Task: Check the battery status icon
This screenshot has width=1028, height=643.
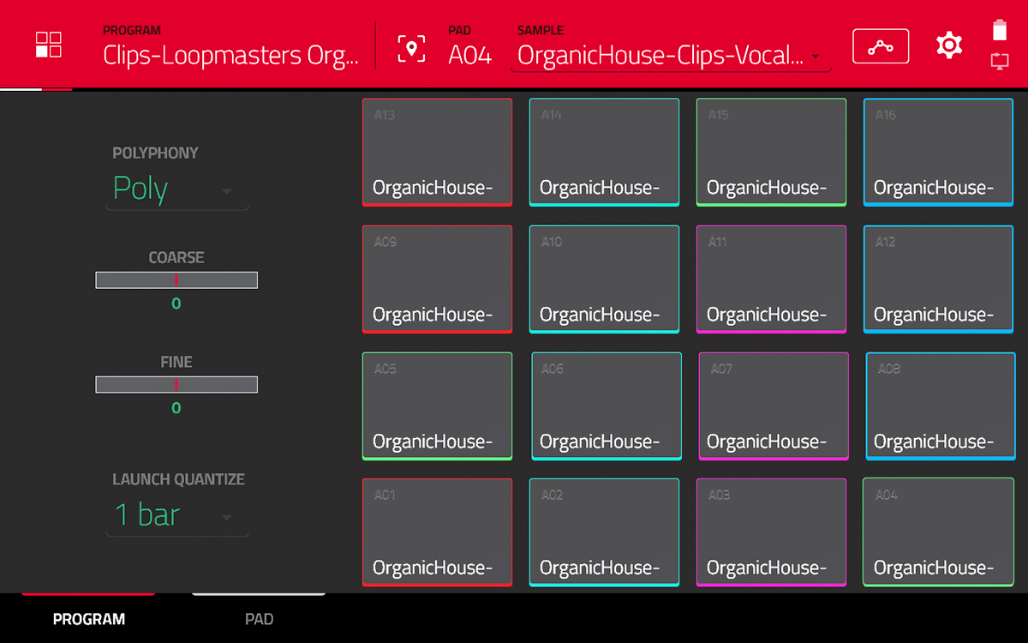Action: click(x=1000, y=30)
